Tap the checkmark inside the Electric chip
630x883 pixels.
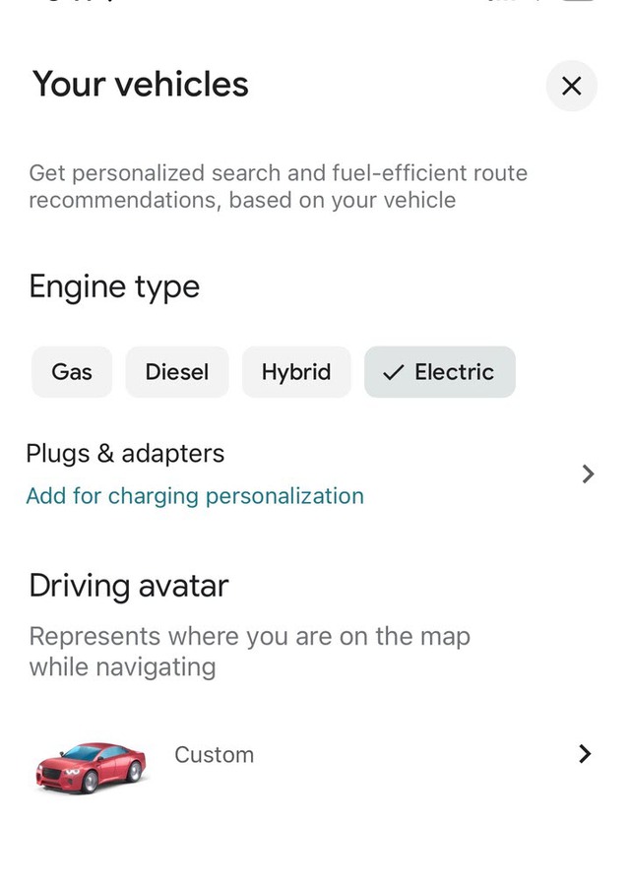(392, 372)
